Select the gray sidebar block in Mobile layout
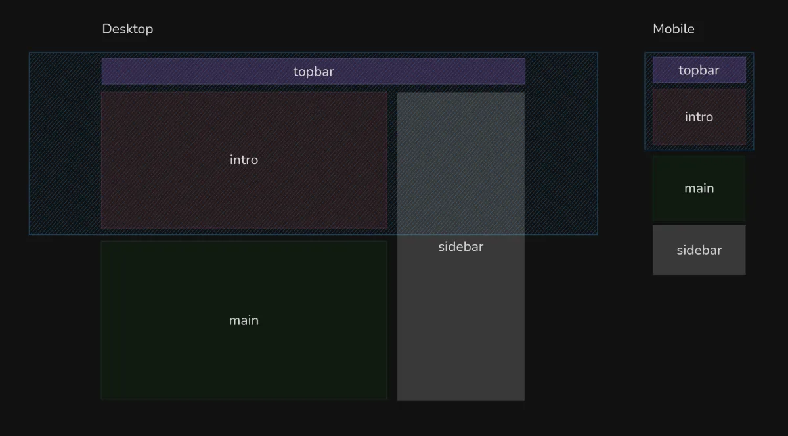 (x=699, y=264)
